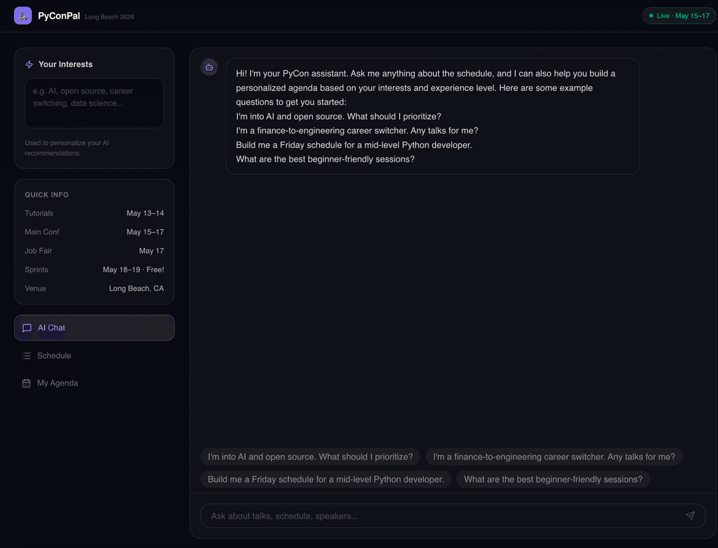Click the My Agenda calendar icon
The height and width of the screenshot is (548, 718).
[x=27, y=383]
